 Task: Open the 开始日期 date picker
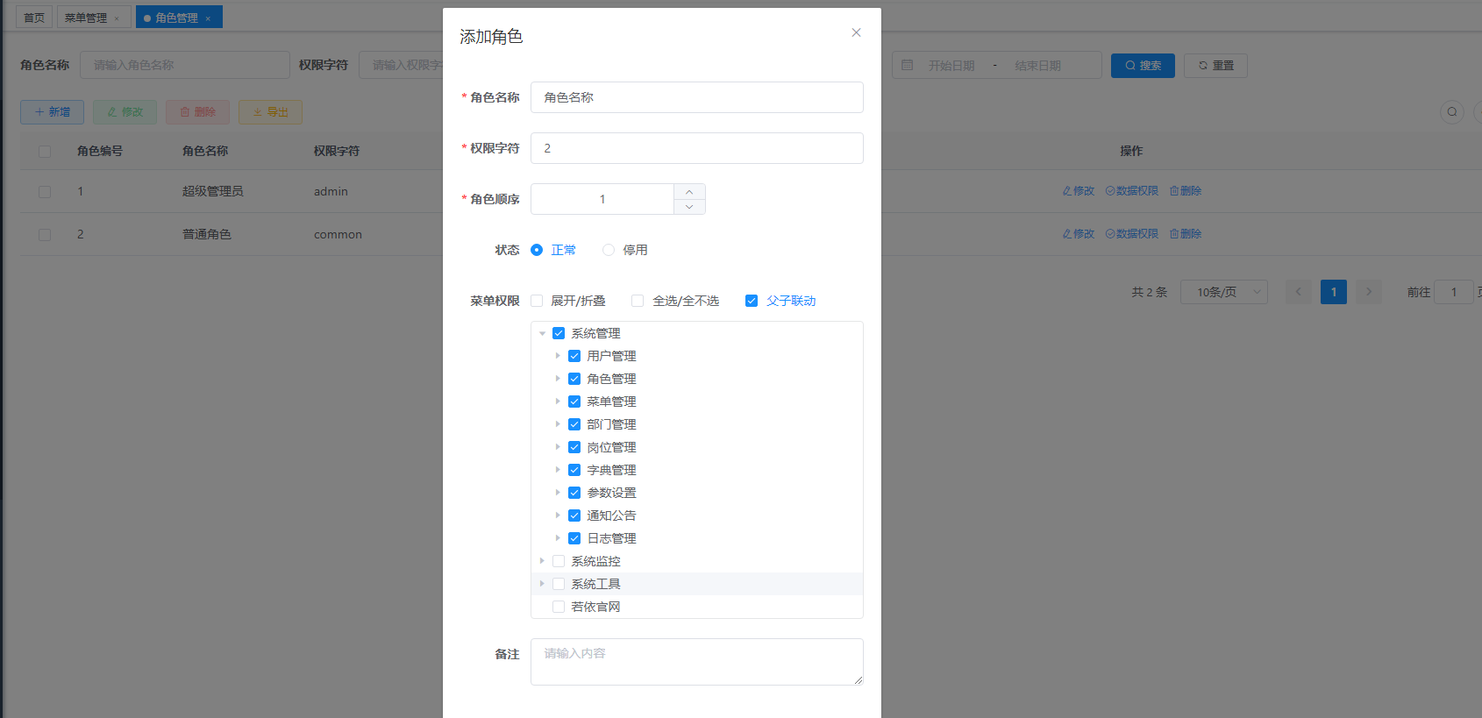coord(951,66)
